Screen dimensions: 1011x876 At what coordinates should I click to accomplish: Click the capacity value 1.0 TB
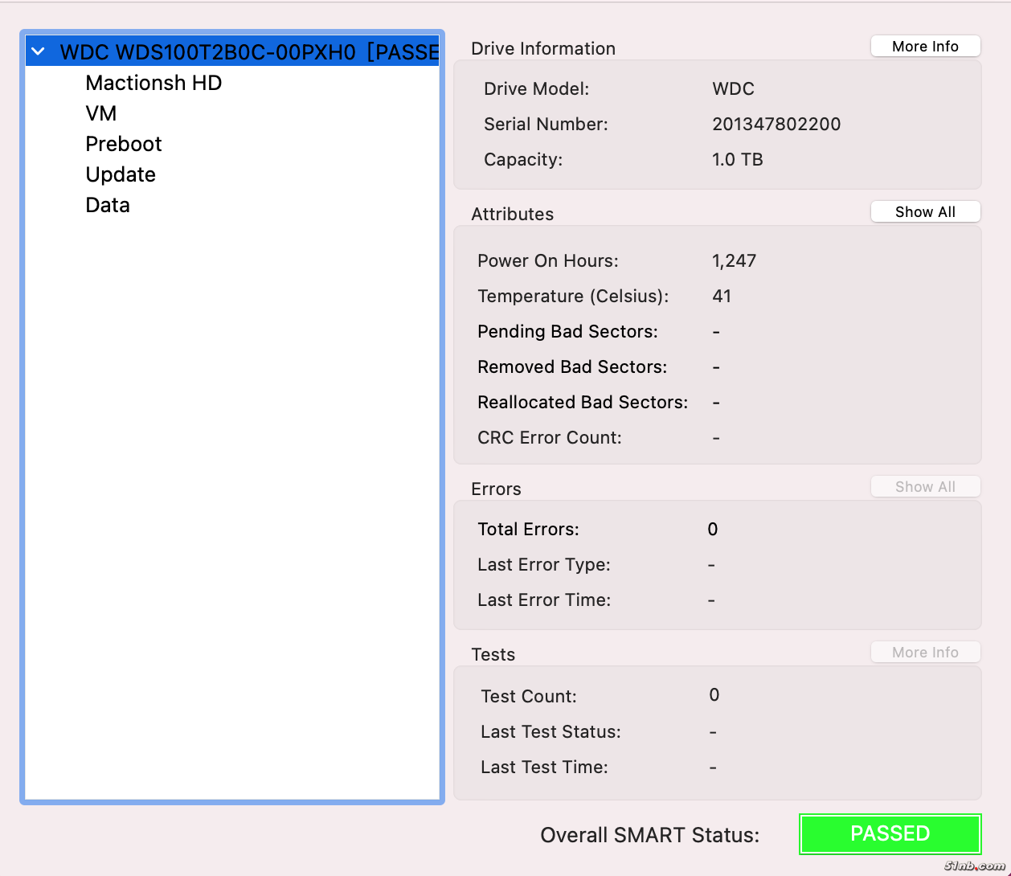pos(737,159)
